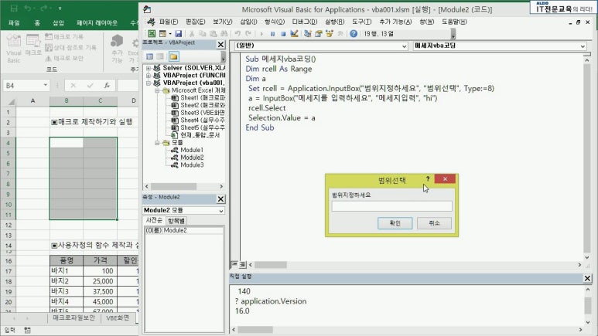Toggle Design Mode icon in VBA toolbar

pyautogui.click(x=294, y=34)
